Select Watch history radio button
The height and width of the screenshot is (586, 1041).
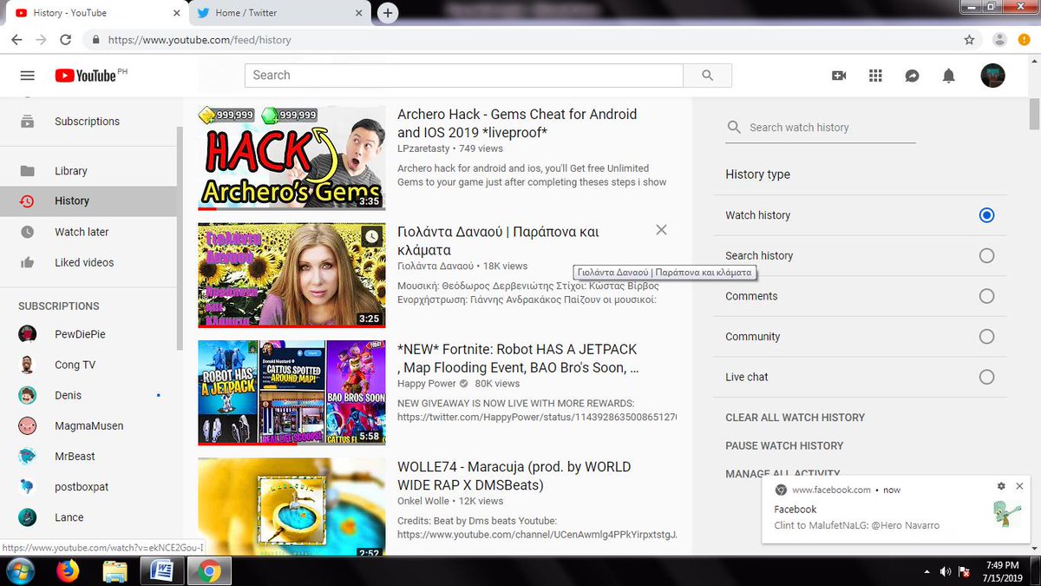coord(986,215)
